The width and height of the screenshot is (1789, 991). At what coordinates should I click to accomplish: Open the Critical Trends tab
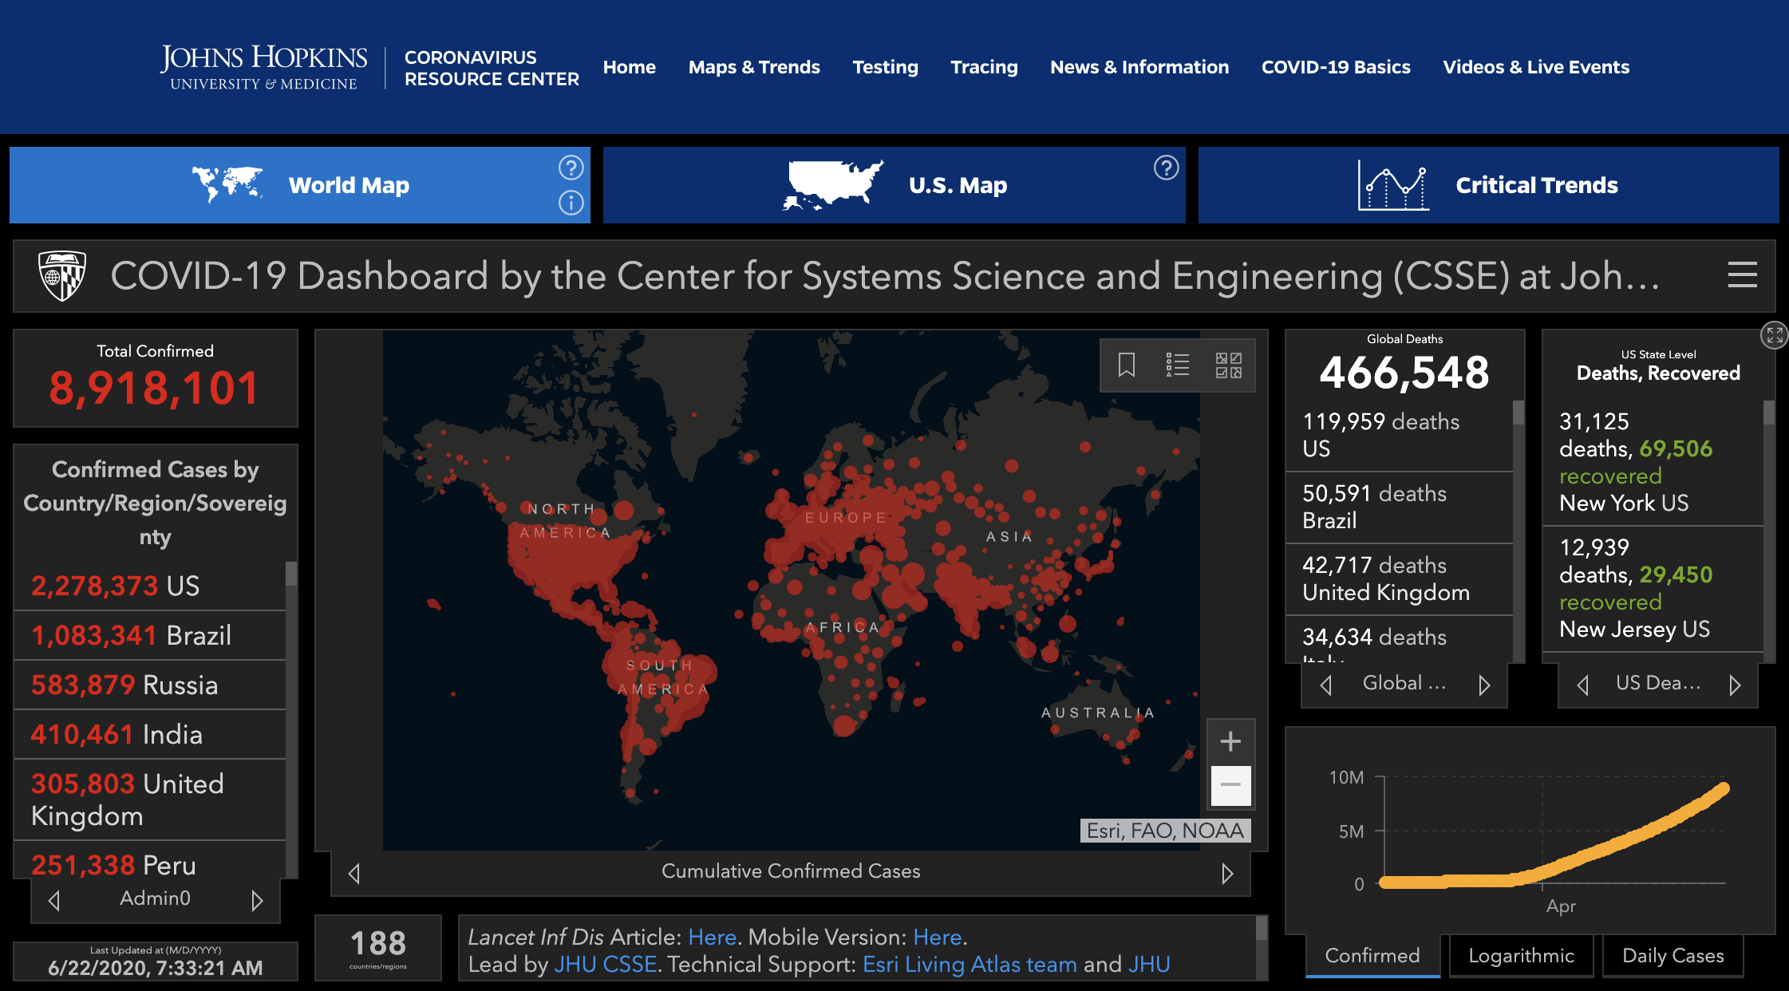click(1489, 185)
